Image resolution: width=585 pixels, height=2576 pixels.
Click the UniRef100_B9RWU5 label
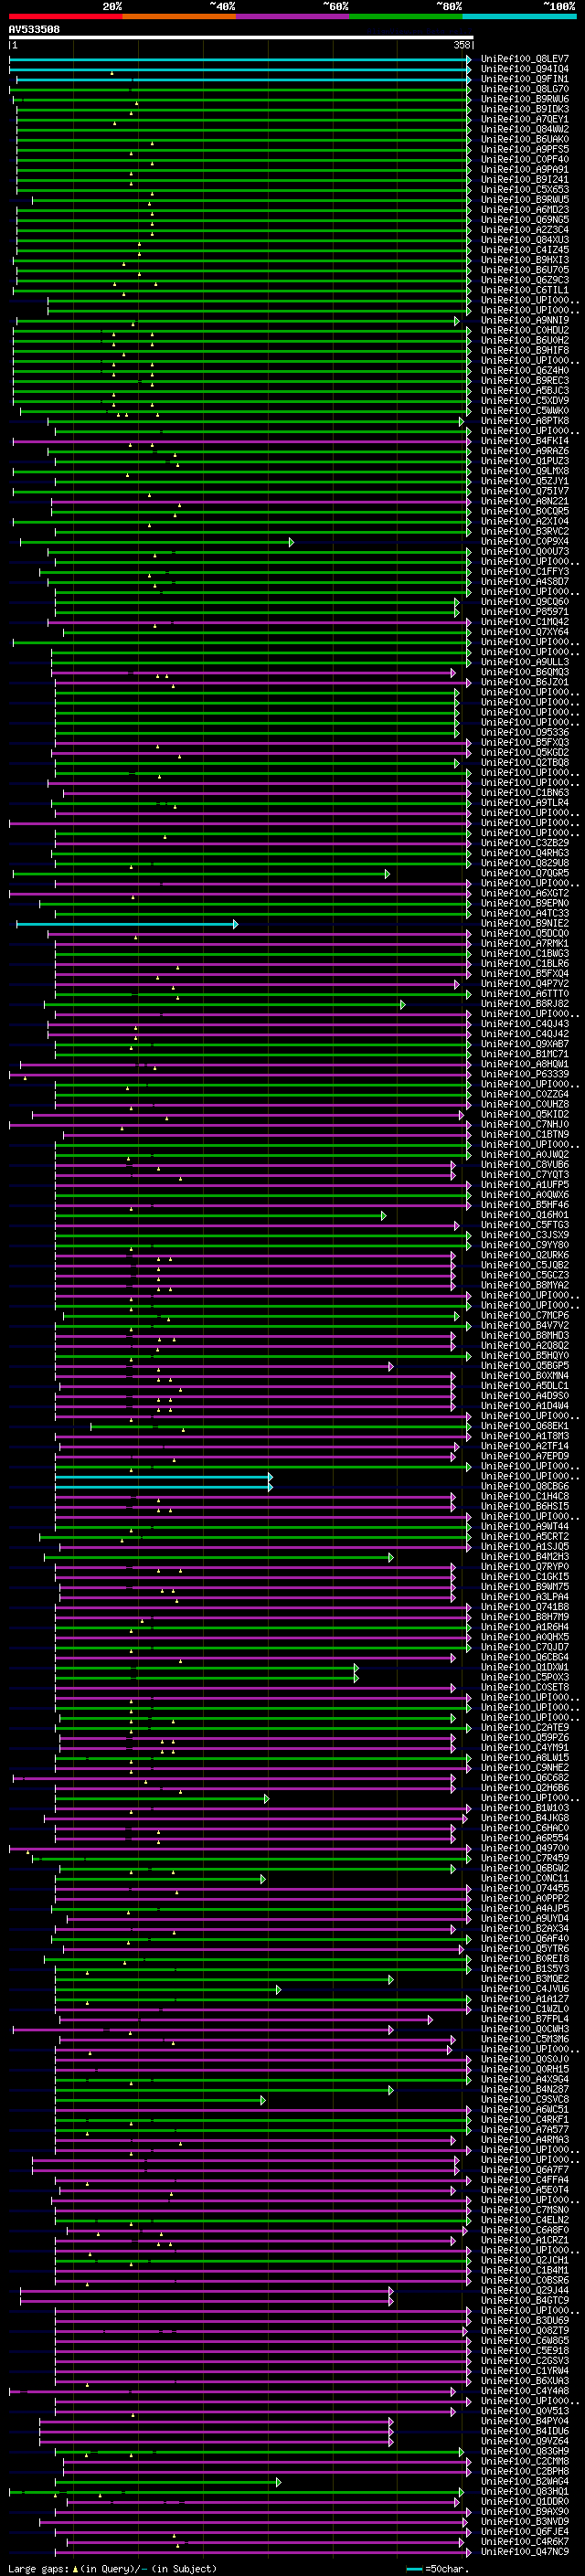tap(524, 200)
